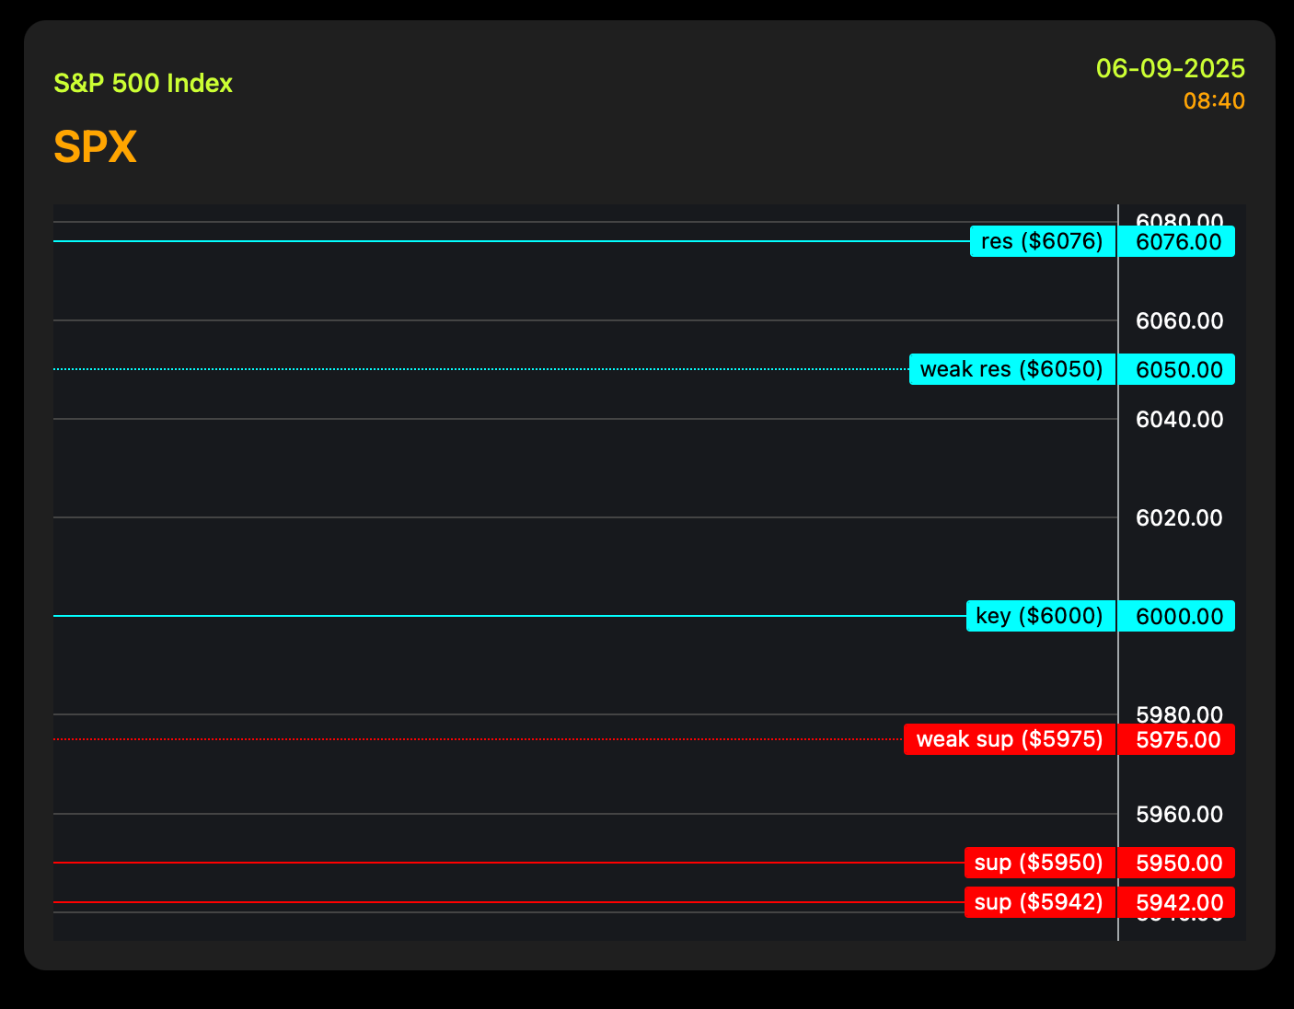This screenshot has height=1009, width=1294.
Task: Click the 6020.00 axis value
Action: pos(1180,518)
